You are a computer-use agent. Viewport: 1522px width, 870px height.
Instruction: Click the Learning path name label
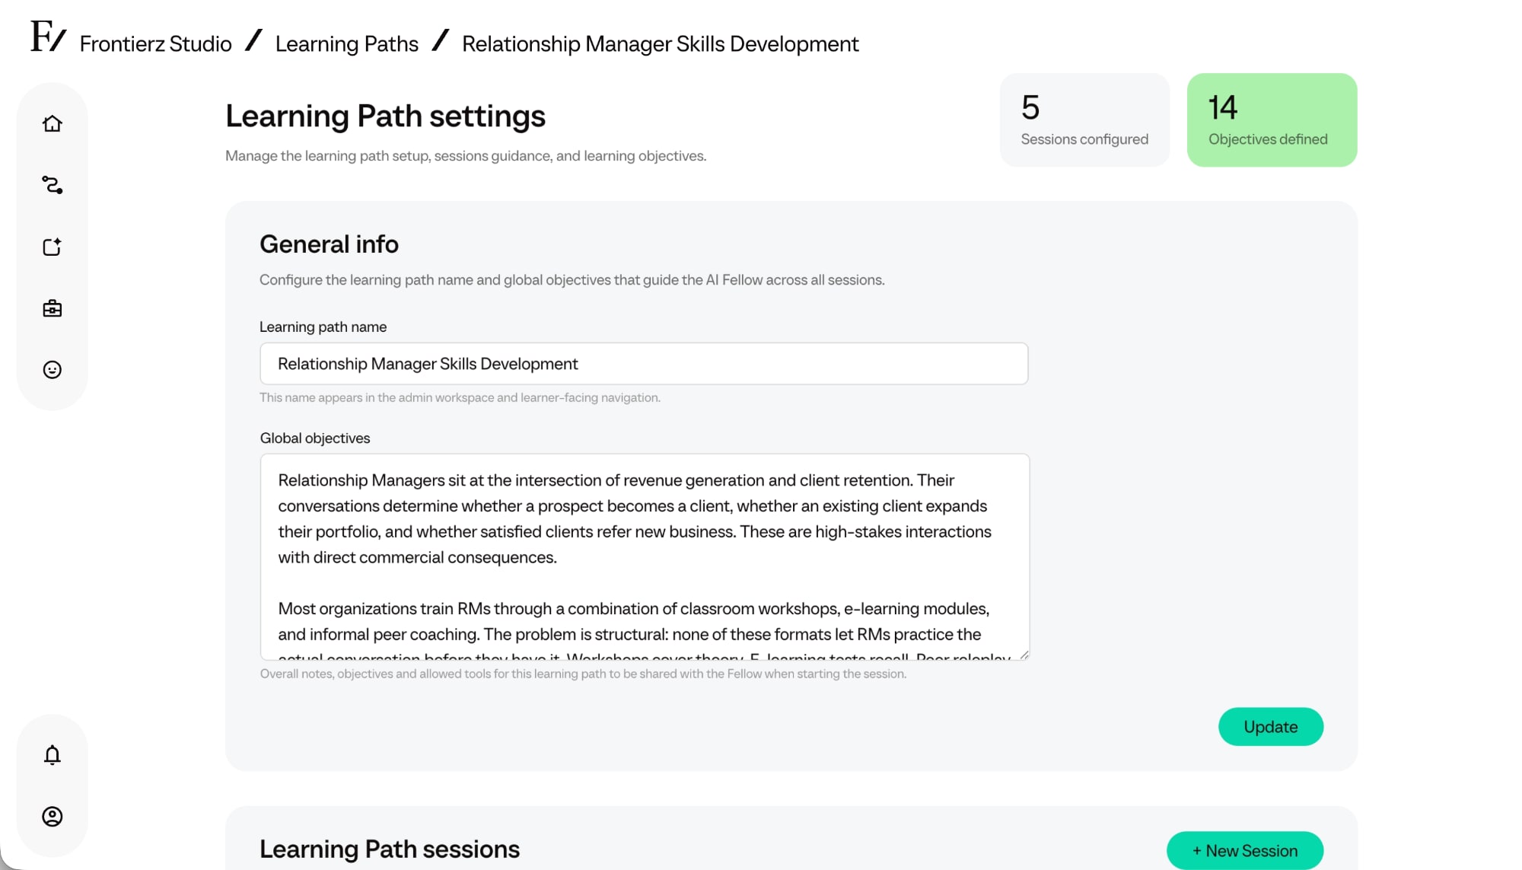(323, 327)
